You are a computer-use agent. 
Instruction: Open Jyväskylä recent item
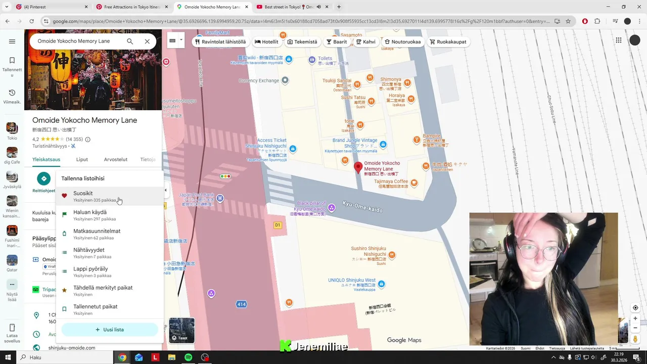point(12,177)
